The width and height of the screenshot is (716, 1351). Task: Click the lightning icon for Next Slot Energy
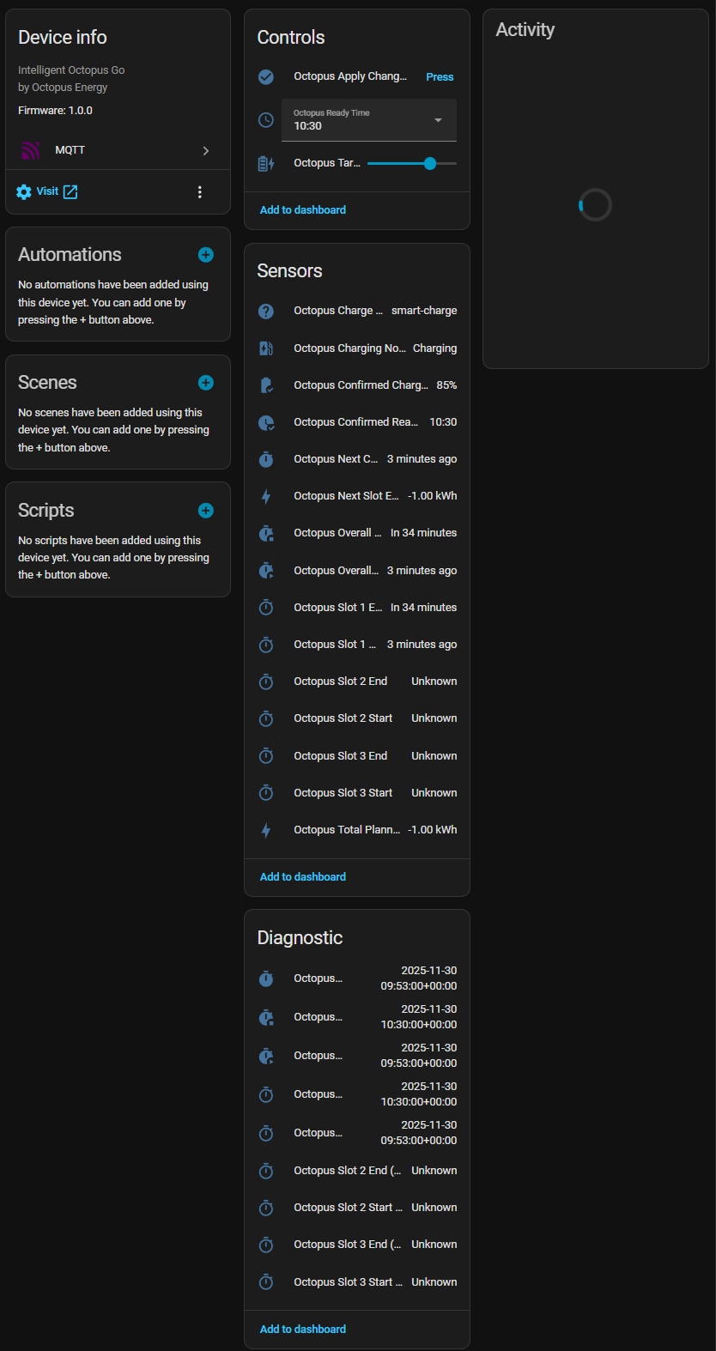[266, 496]
